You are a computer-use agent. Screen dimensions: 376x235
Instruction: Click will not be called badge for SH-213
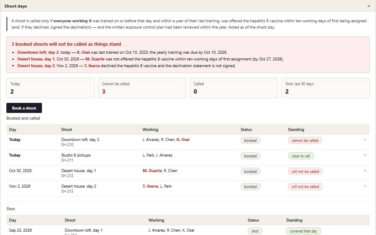click(305, 187)
